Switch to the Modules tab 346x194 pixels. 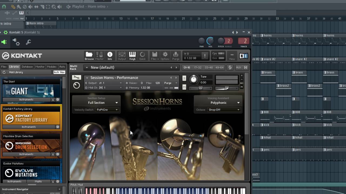click(52, 67)
